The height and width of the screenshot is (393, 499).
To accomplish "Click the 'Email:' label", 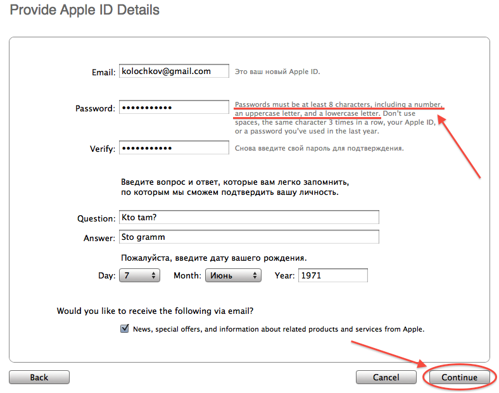I will pyautogui.click(x=103, y=73).
